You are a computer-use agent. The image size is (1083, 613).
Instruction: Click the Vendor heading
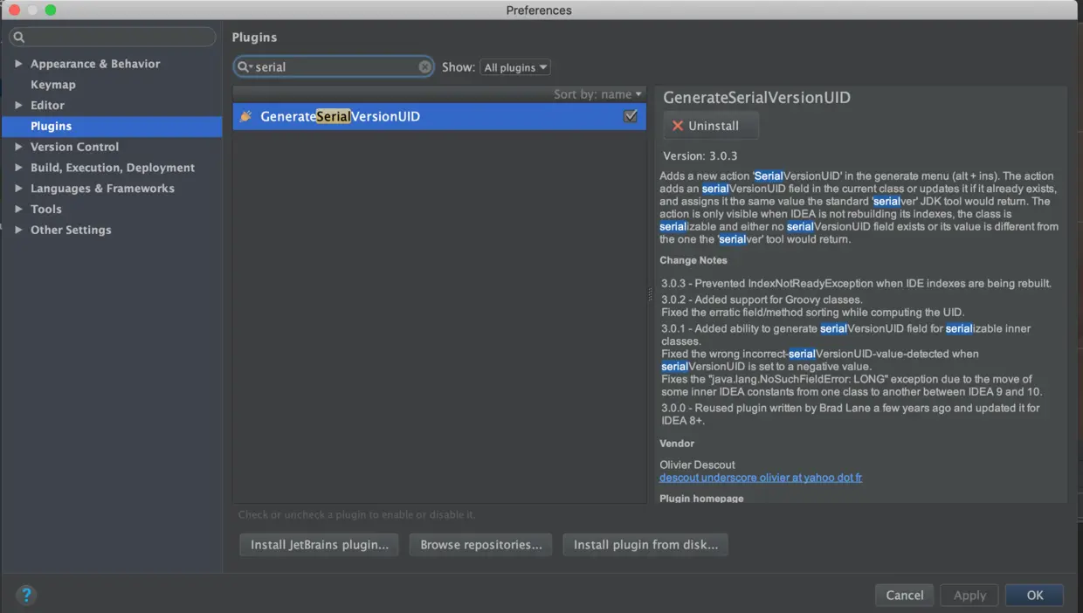pos(677,444)
